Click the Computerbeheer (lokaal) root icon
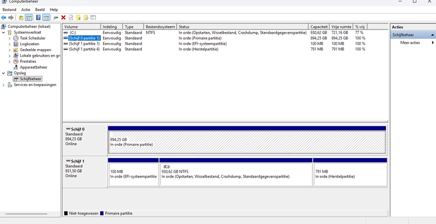This screenshot has height=224, width=436. tap(4, 26)
